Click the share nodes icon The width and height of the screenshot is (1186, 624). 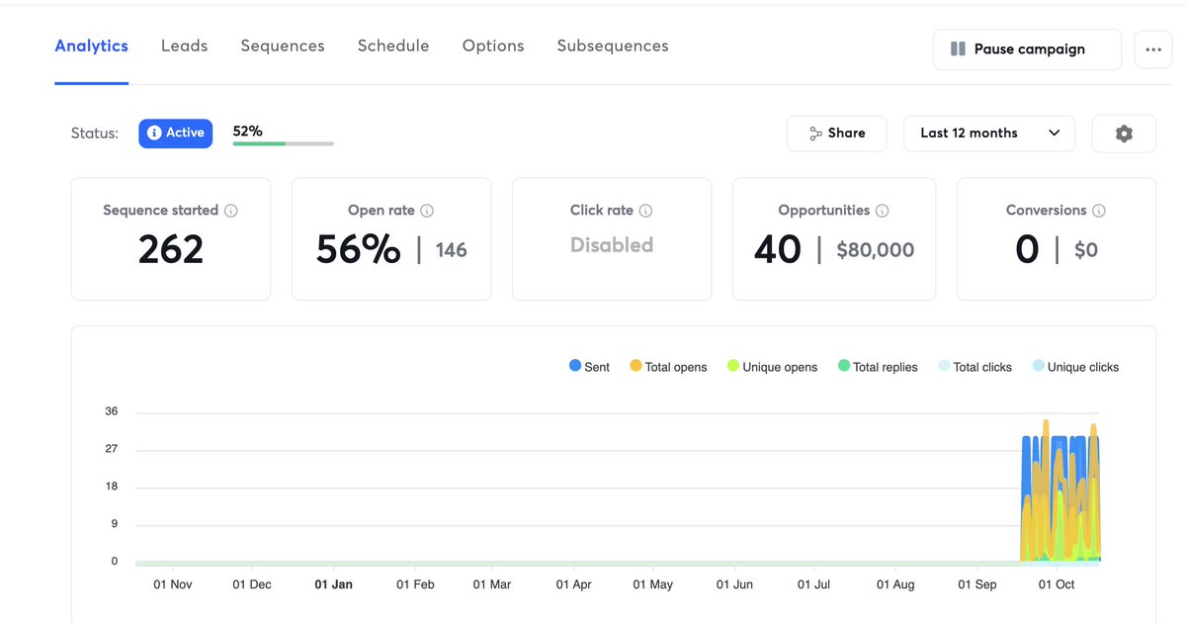pyautogui.click(x=815, y=134)
